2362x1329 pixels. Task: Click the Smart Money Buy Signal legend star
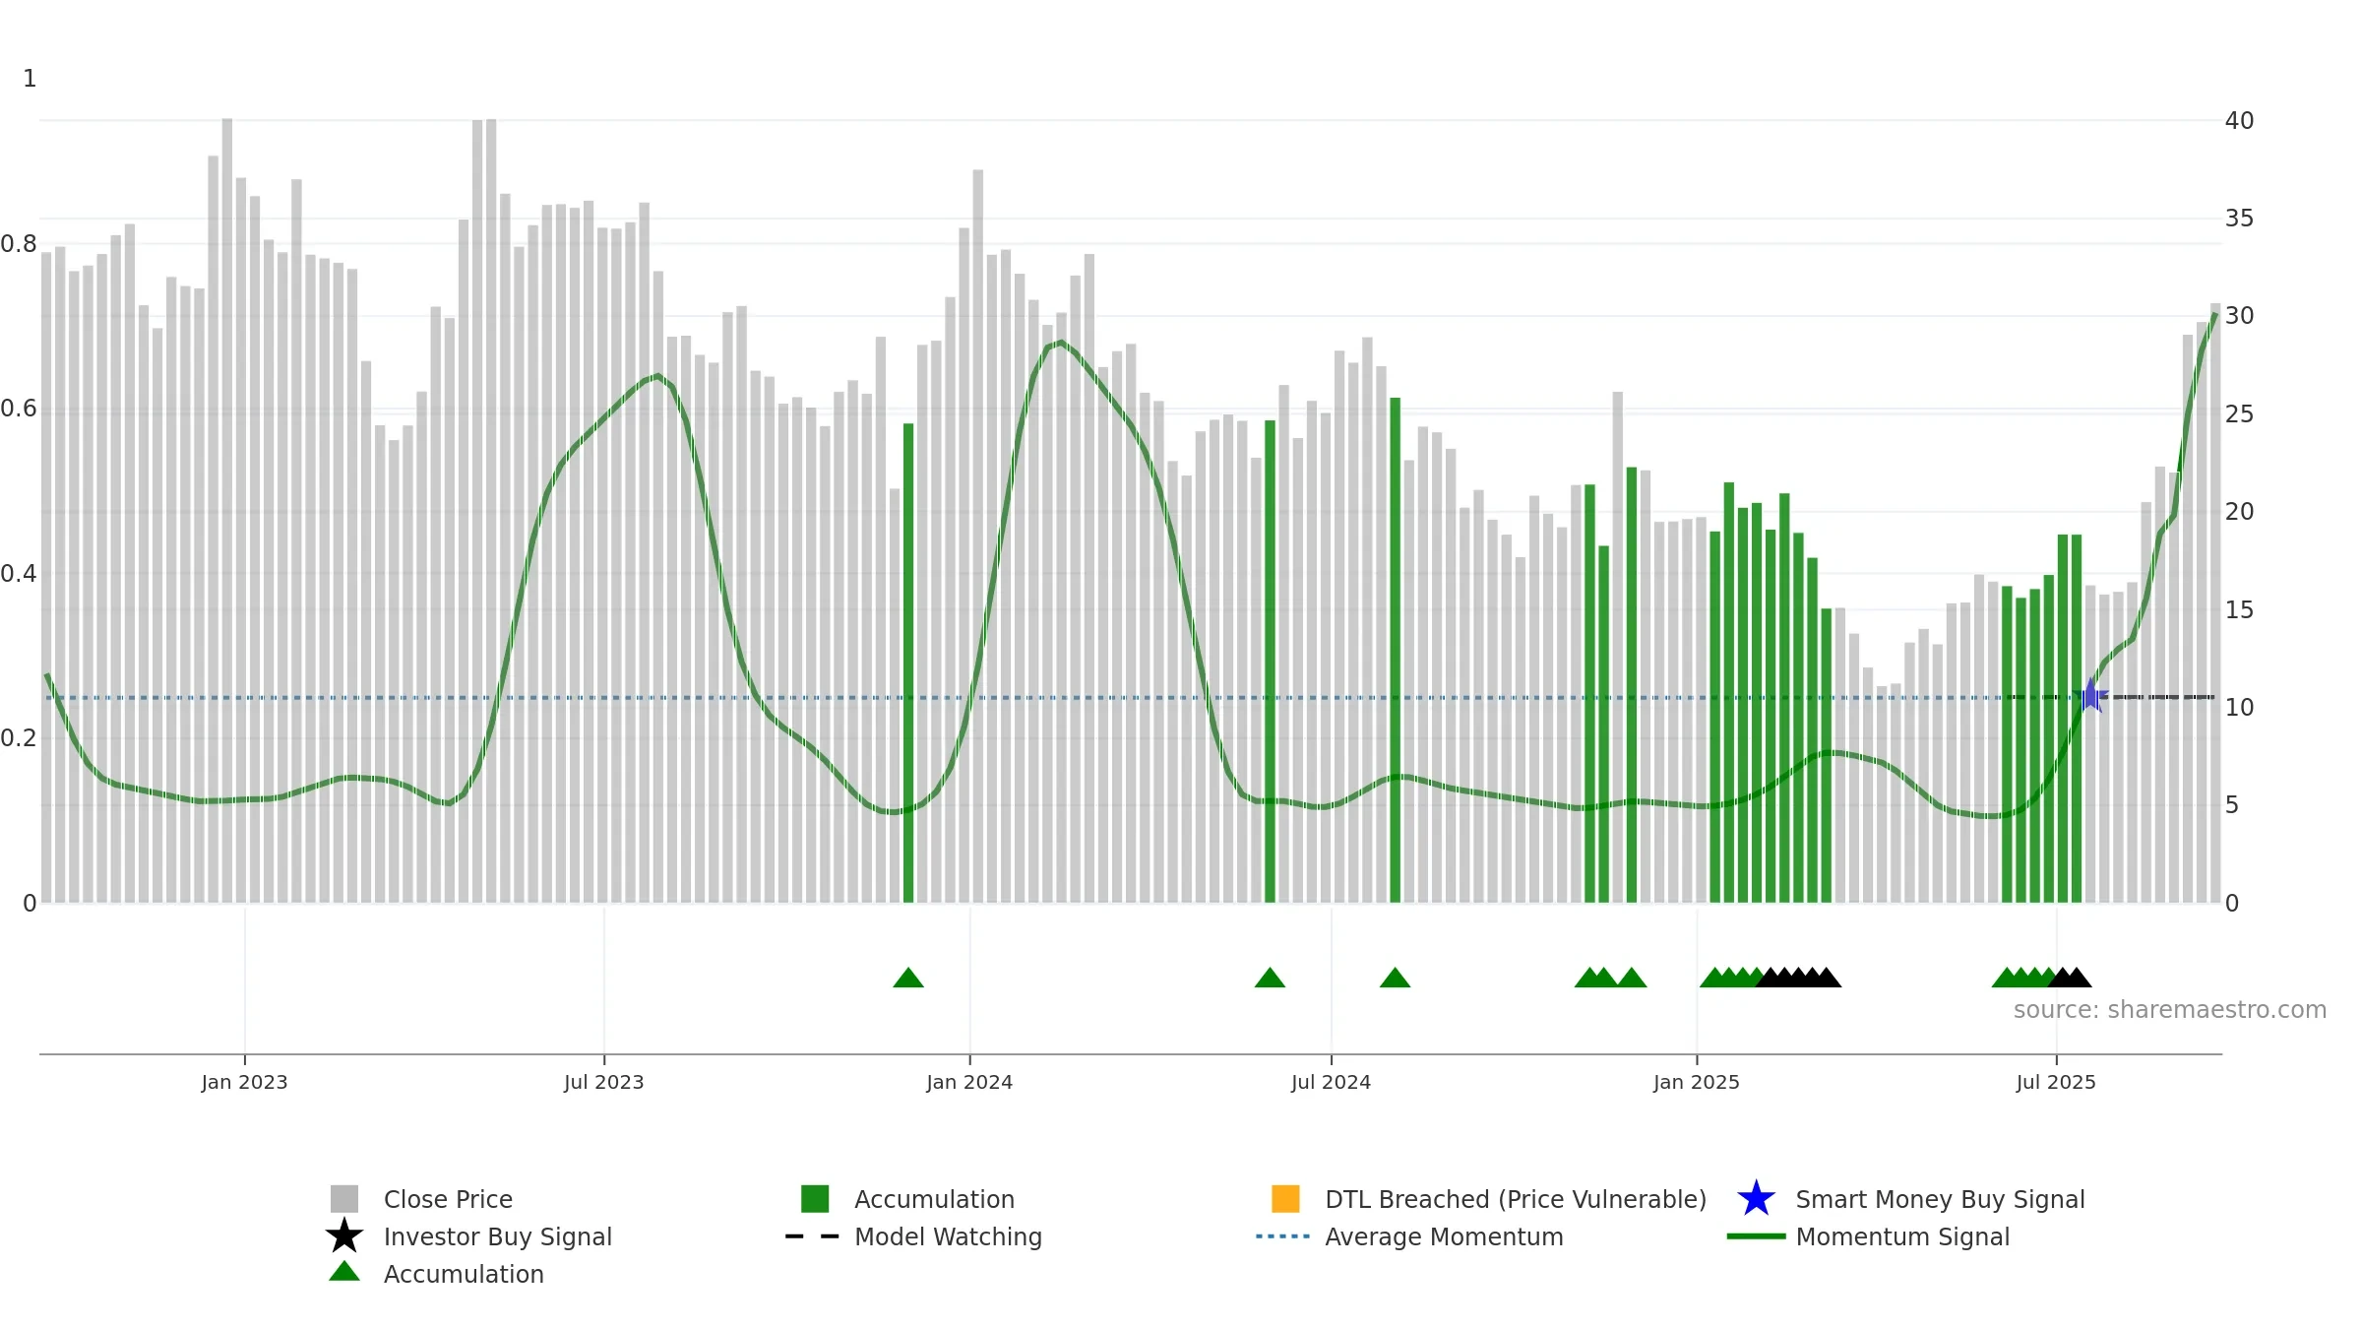coord(1756,1199)
